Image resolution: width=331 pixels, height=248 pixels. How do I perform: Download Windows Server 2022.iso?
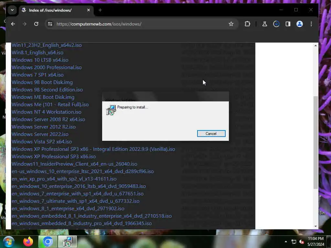tap(40, 134)
